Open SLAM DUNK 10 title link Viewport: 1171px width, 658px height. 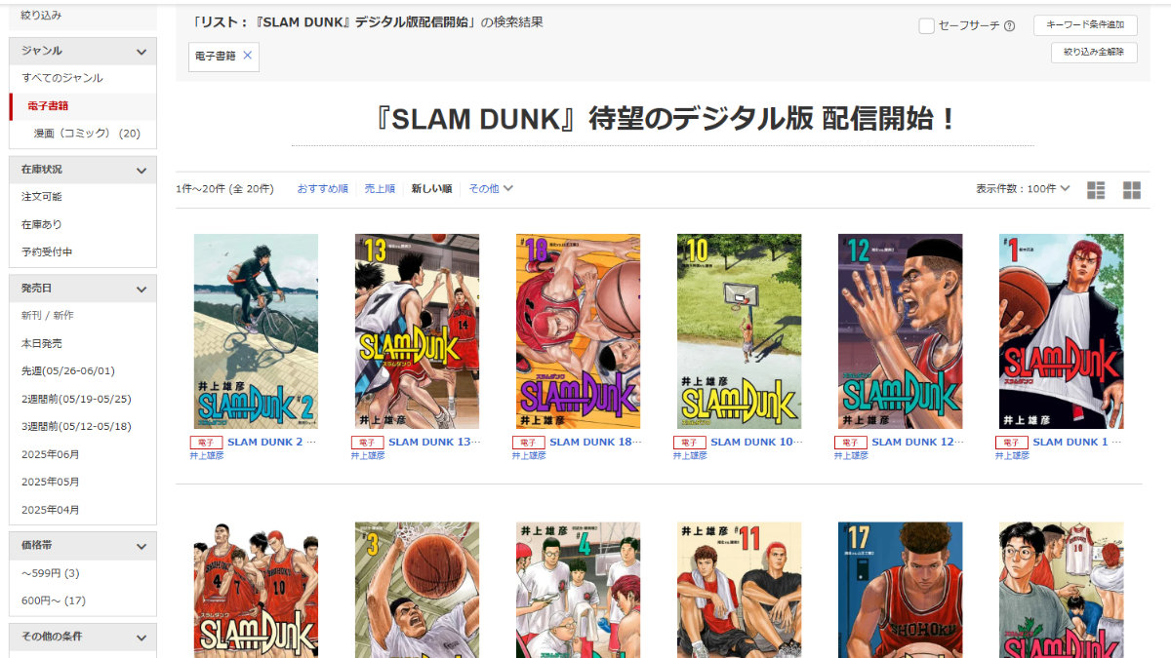tap(756, 442)
